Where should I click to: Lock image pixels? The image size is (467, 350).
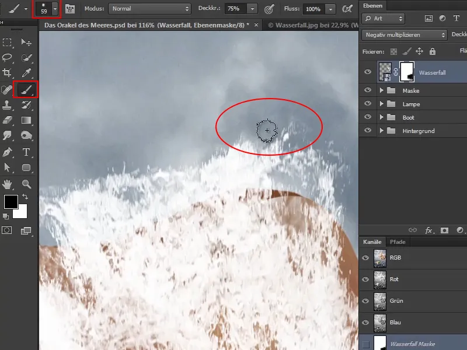pyautogui.click(x=406, y=51)
